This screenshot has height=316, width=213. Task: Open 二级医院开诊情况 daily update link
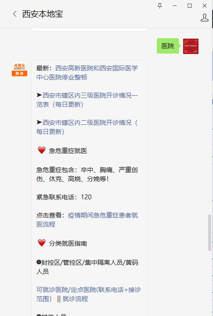[87, 127]
